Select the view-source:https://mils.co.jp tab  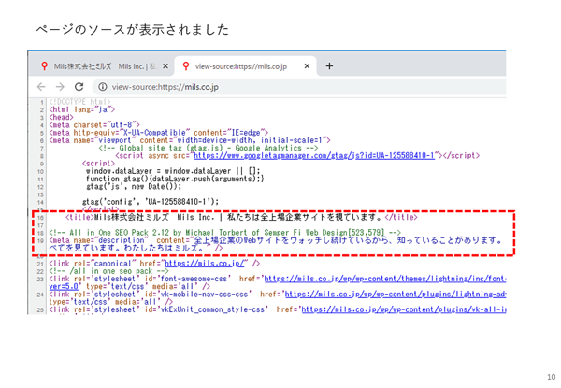coord(245,66)
